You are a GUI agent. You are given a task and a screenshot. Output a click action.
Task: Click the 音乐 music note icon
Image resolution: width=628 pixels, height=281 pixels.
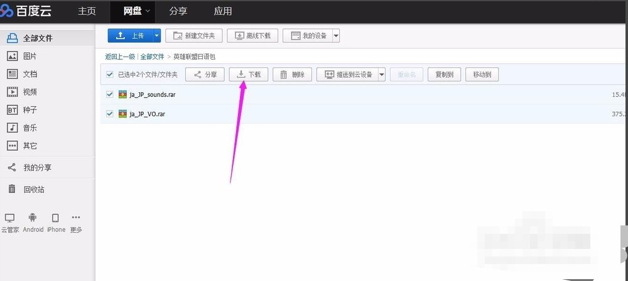point(13,128)
